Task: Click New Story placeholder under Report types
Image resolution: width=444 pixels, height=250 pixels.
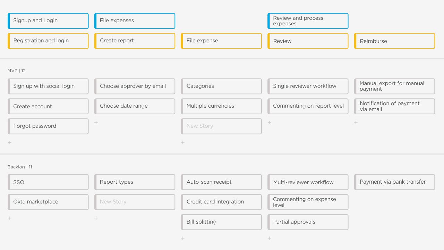Action: pyautogui.click(x=135, y=202)
